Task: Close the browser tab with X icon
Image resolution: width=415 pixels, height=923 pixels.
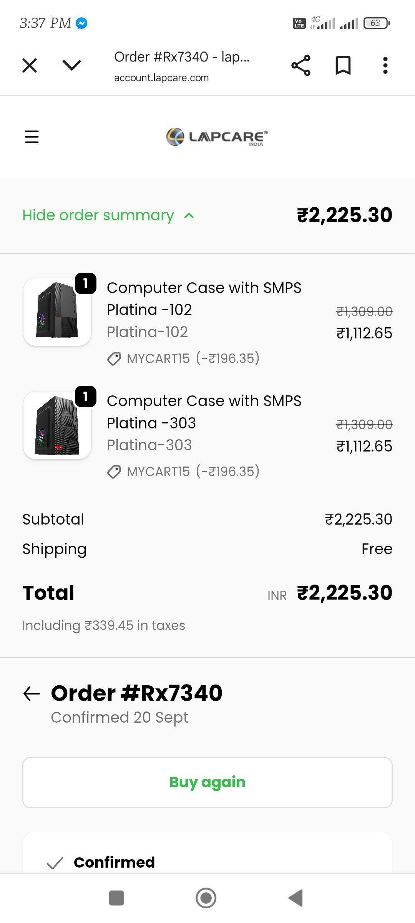Action: click(30, 65)
